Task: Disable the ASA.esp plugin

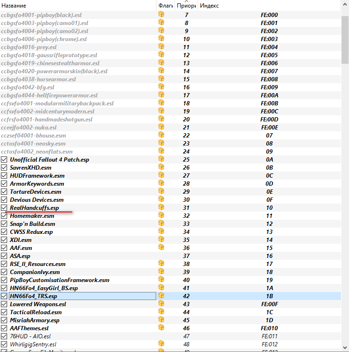Action: click(4, 256)
